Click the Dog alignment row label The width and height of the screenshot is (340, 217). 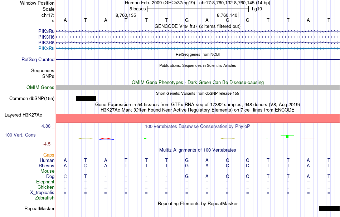point(50,177)
